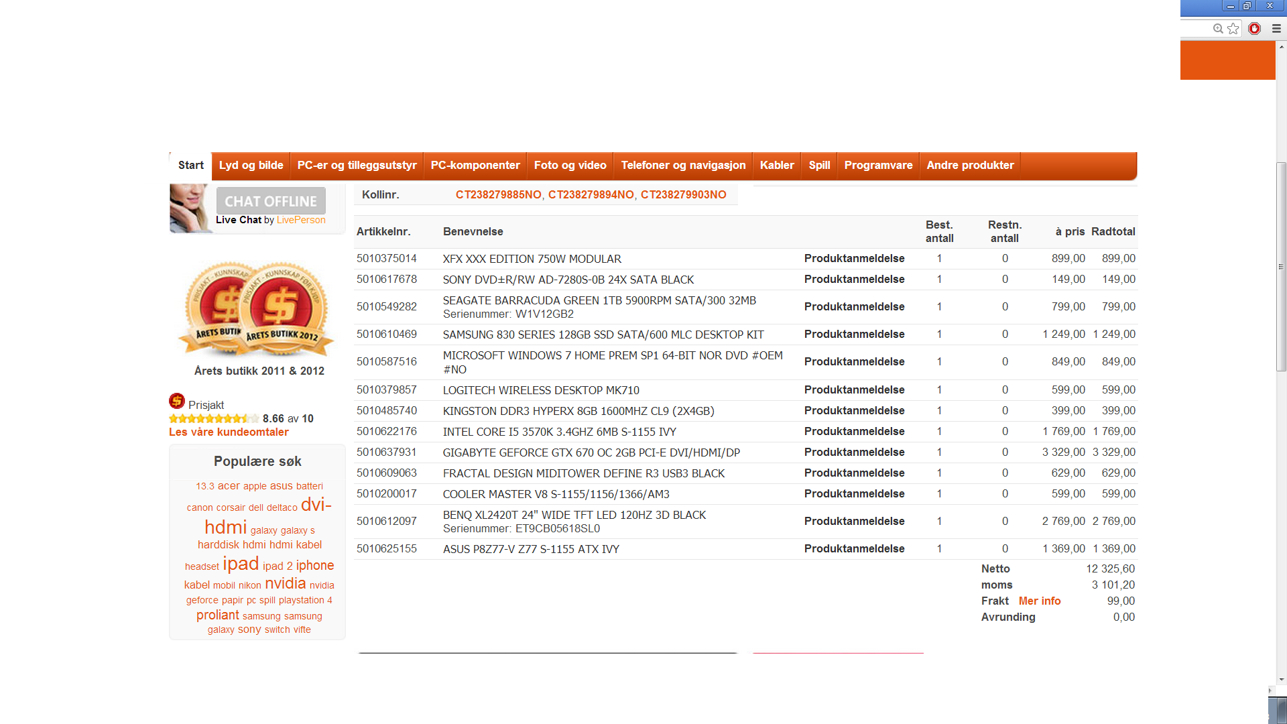
Task: Open Produktanmeldelse for Cooler Master V8
Action: [x=855, y=494]
